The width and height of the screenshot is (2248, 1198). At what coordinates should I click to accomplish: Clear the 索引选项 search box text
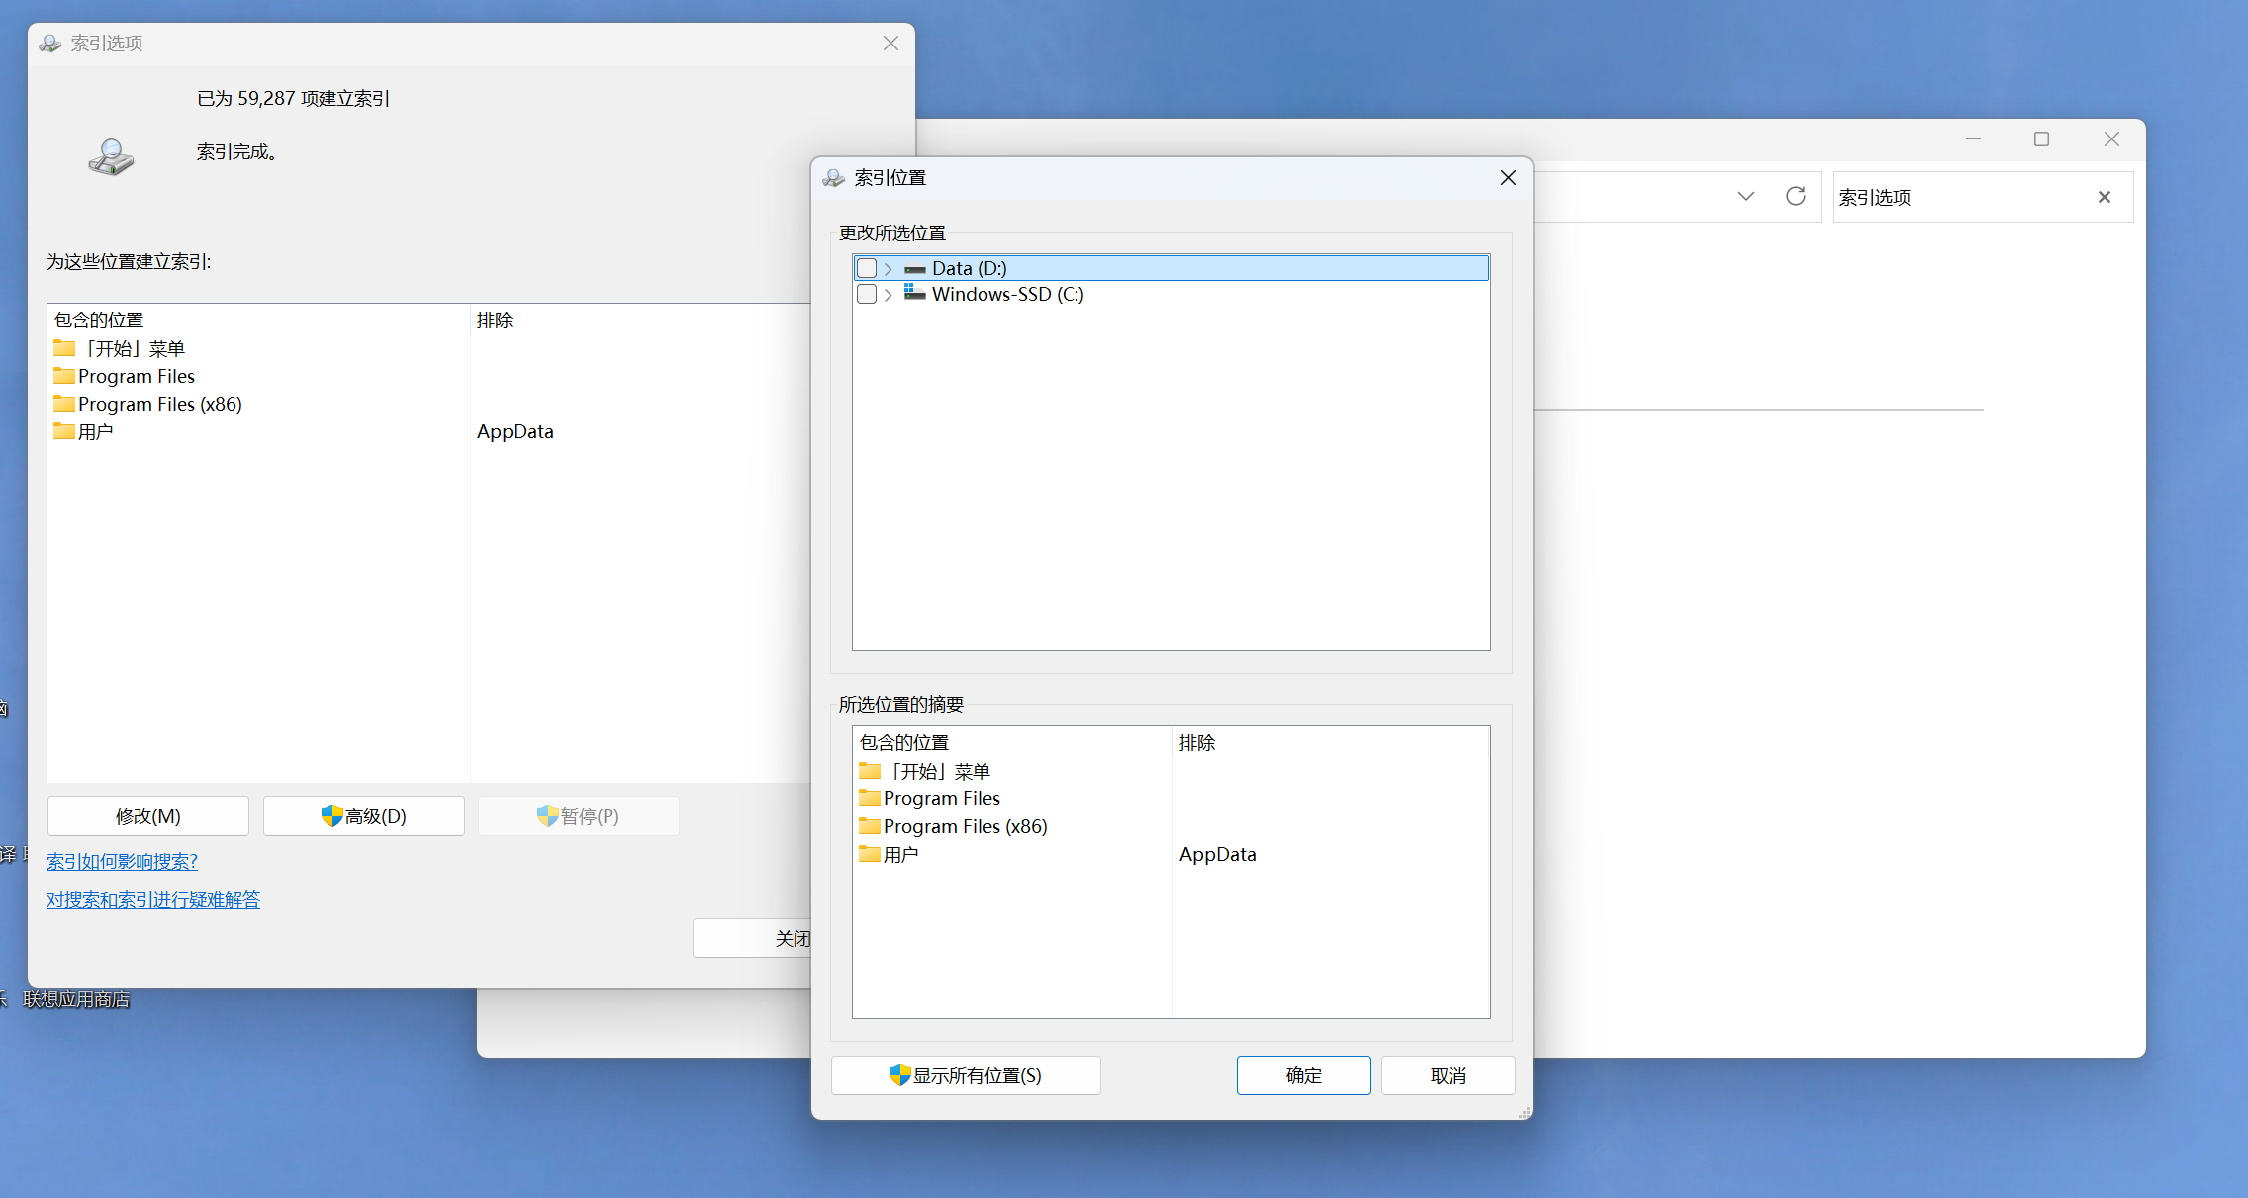[x=2105, y=197]
